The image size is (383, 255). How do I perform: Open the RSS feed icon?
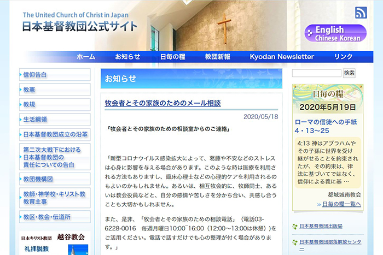click(361, 13)
